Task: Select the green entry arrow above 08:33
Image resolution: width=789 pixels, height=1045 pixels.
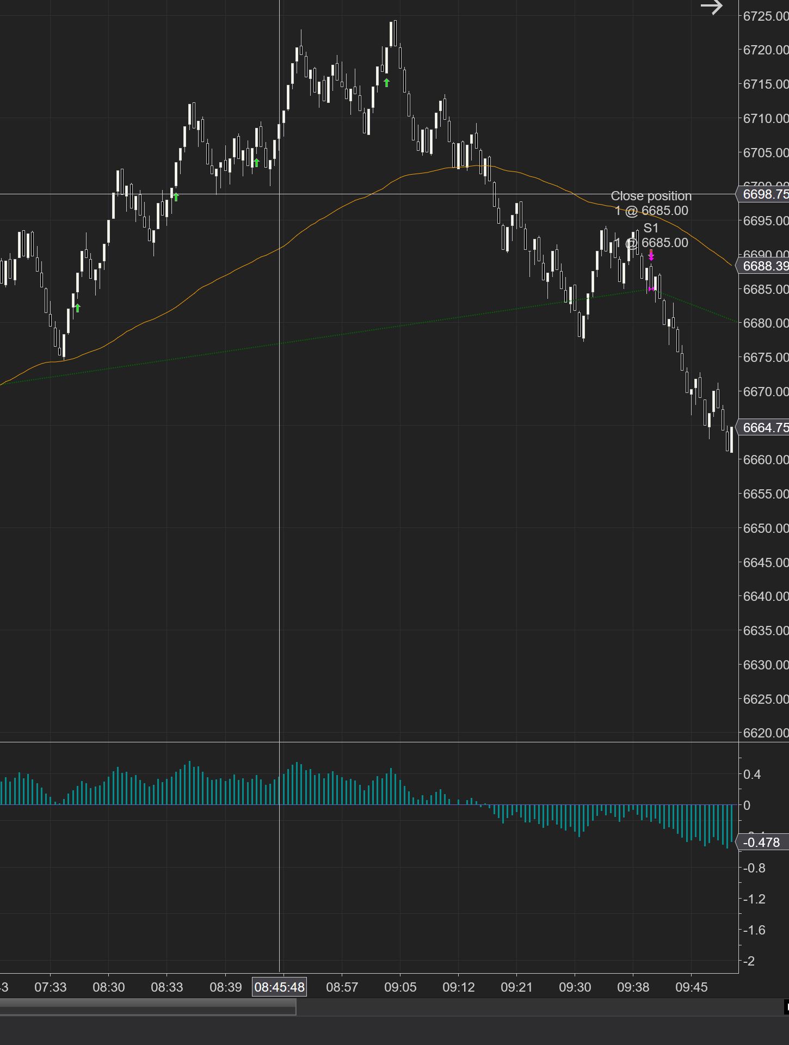Action: tap(176, 196)
